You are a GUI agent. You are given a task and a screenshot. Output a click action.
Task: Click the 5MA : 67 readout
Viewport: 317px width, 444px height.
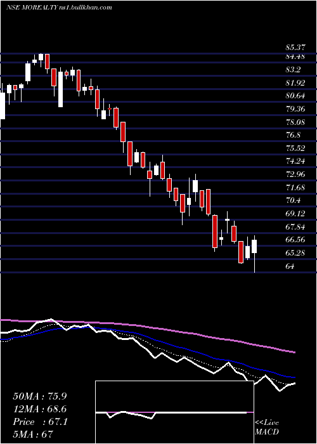click(33, 434)
